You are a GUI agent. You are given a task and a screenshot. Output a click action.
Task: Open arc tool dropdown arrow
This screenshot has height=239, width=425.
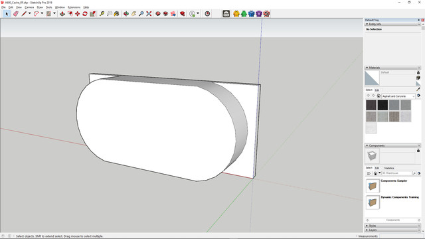[x=42, y=13]
